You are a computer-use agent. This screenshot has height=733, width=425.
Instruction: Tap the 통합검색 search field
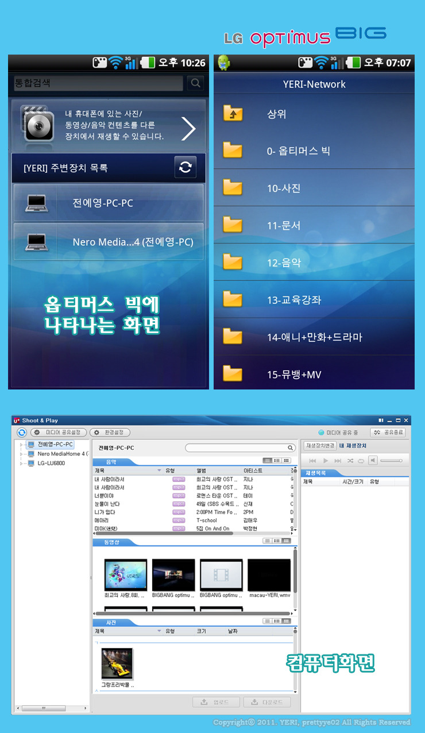coord(99,83)
